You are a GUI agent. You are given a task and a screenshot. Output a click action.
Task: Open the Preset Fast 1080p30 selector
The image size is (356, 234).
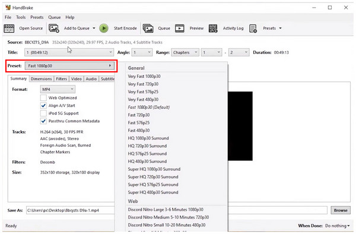pyautogui.click(x=69, y=66)
